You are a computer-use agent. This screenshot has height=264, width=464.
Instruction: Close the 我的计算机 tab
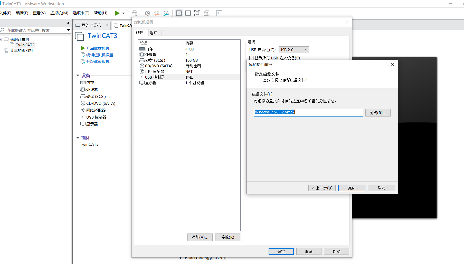click(107, 25)
